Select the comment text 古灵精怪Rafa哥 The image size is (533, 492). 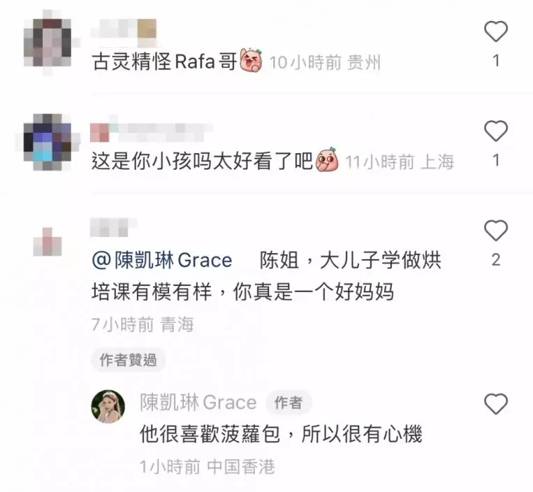click(x=165, y=61)
